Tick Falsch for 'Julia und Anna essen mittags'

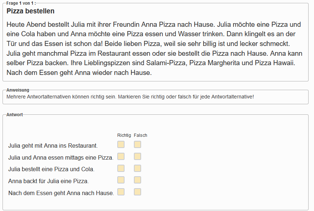[138, 156]
